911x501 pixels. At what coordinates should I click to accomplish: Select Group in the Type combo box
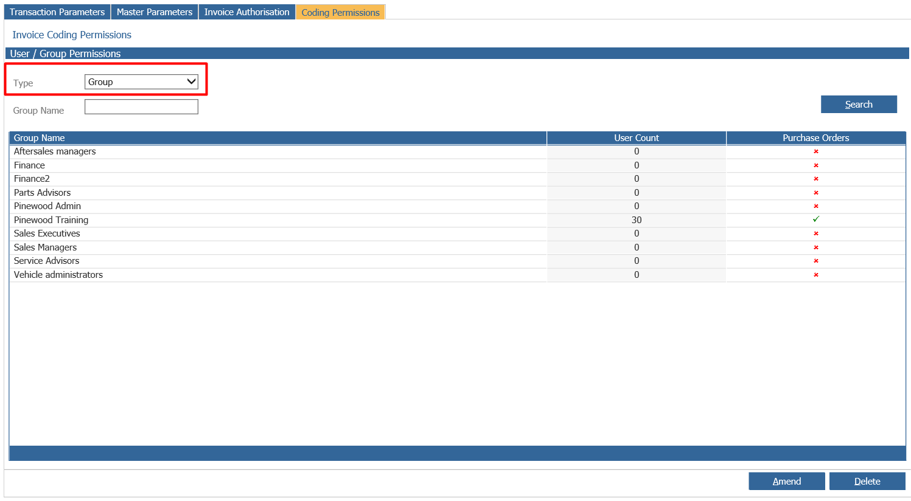tap(141, 81)
